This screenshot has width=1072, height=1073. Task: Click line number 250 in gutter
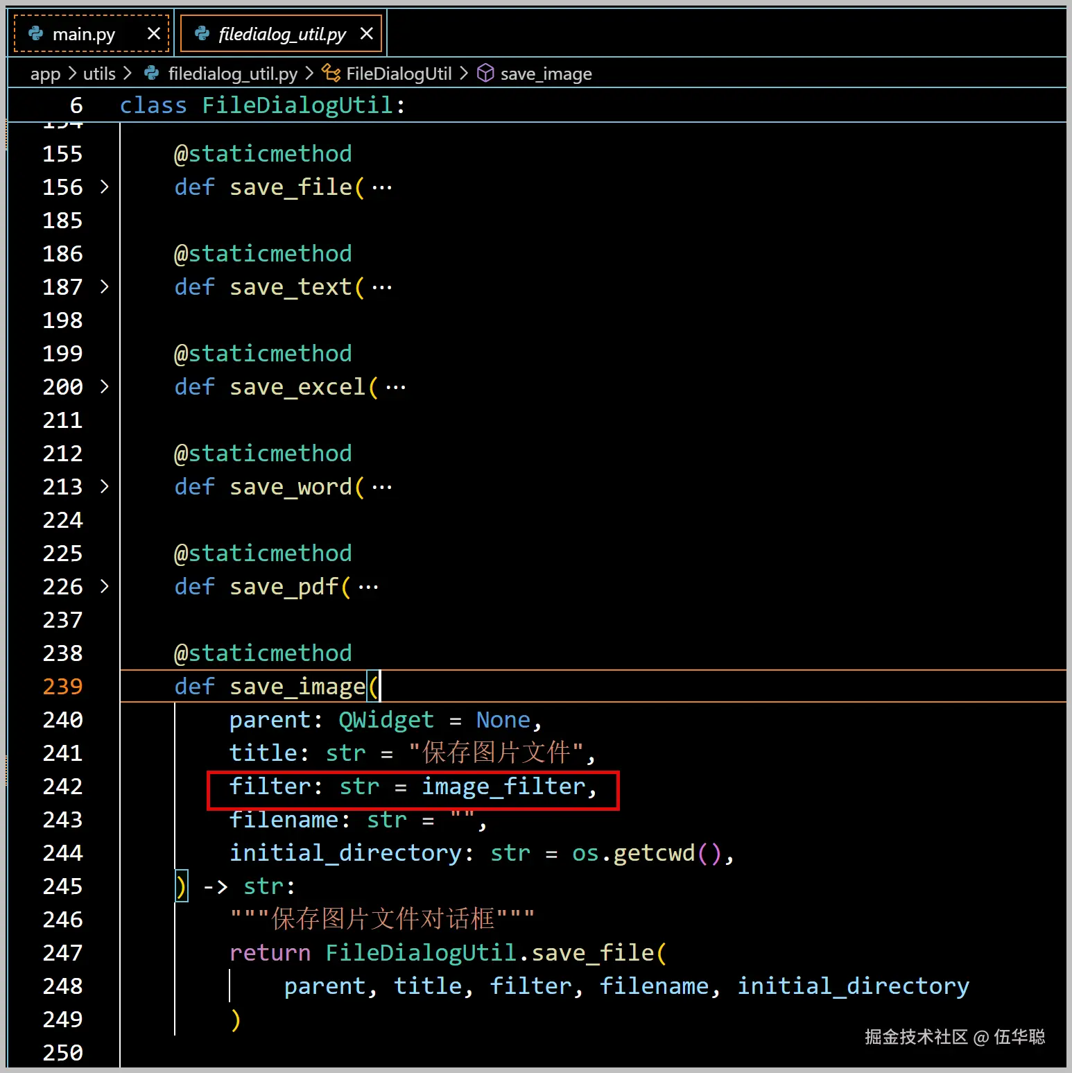[62, 1053]
